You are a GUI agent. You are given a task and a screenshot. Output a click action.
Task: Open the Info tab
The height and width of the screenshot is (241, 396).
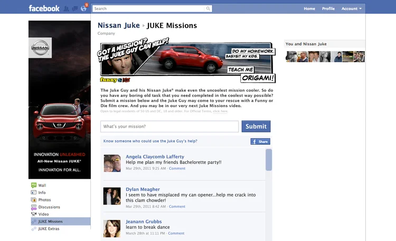pos(42,192)
